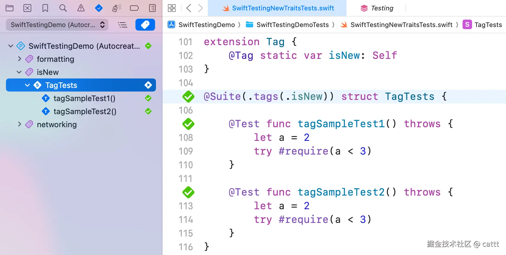Image resolution: width=506 pixels, height=255 pixels.
Task: Click line number 109 in the gutter
Action: click(186, 151)
